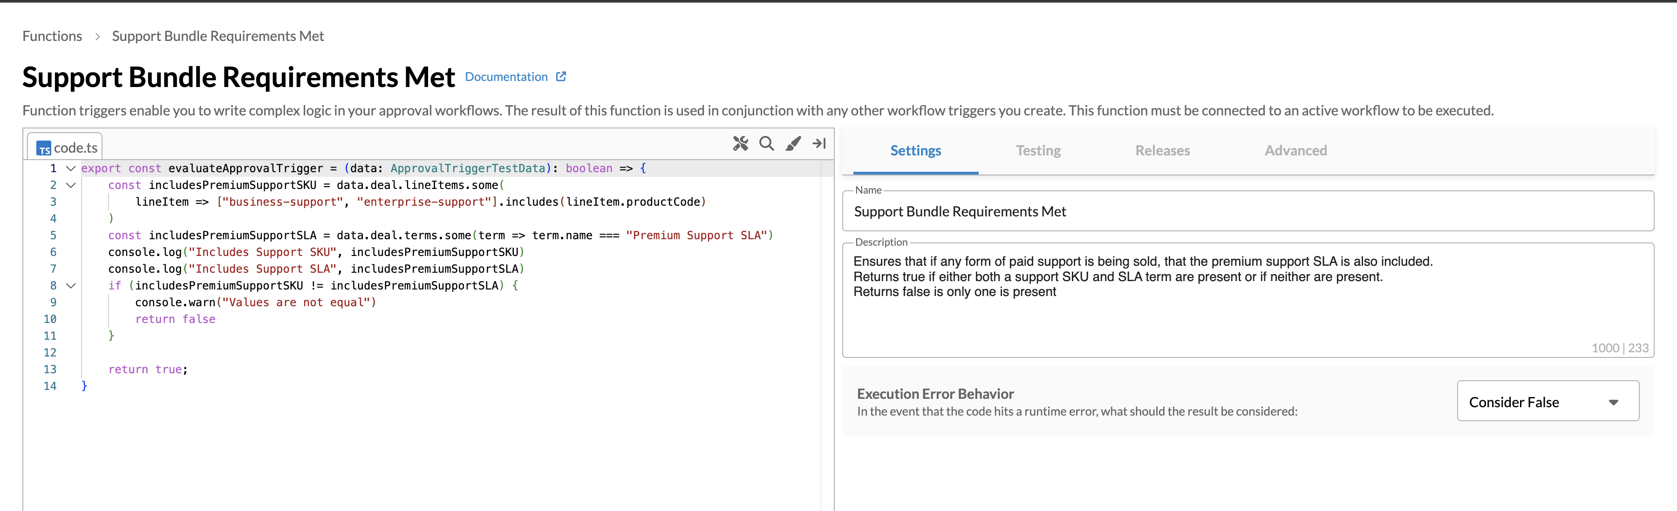
Task: Click line number 10 in the gutter
Action: tap(50, 319)
